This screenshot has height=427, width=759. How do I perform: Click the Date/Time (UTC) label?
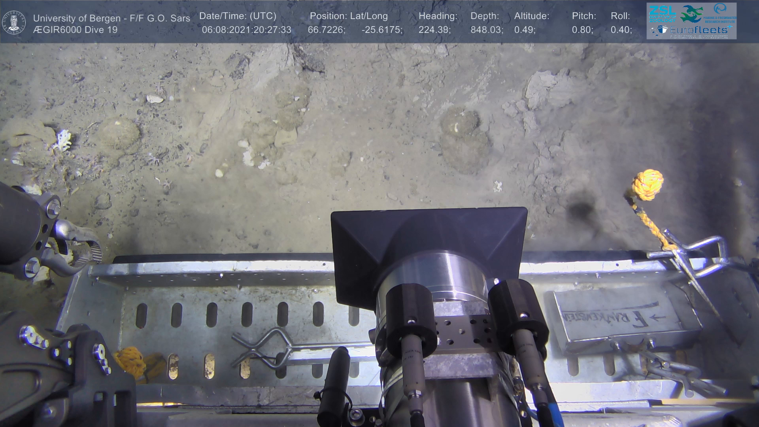click(238, 16)
